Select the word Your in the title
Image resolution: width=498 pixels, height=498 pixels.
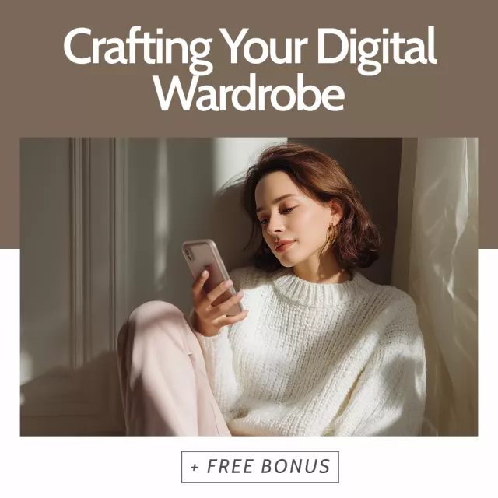pos(264,46)
